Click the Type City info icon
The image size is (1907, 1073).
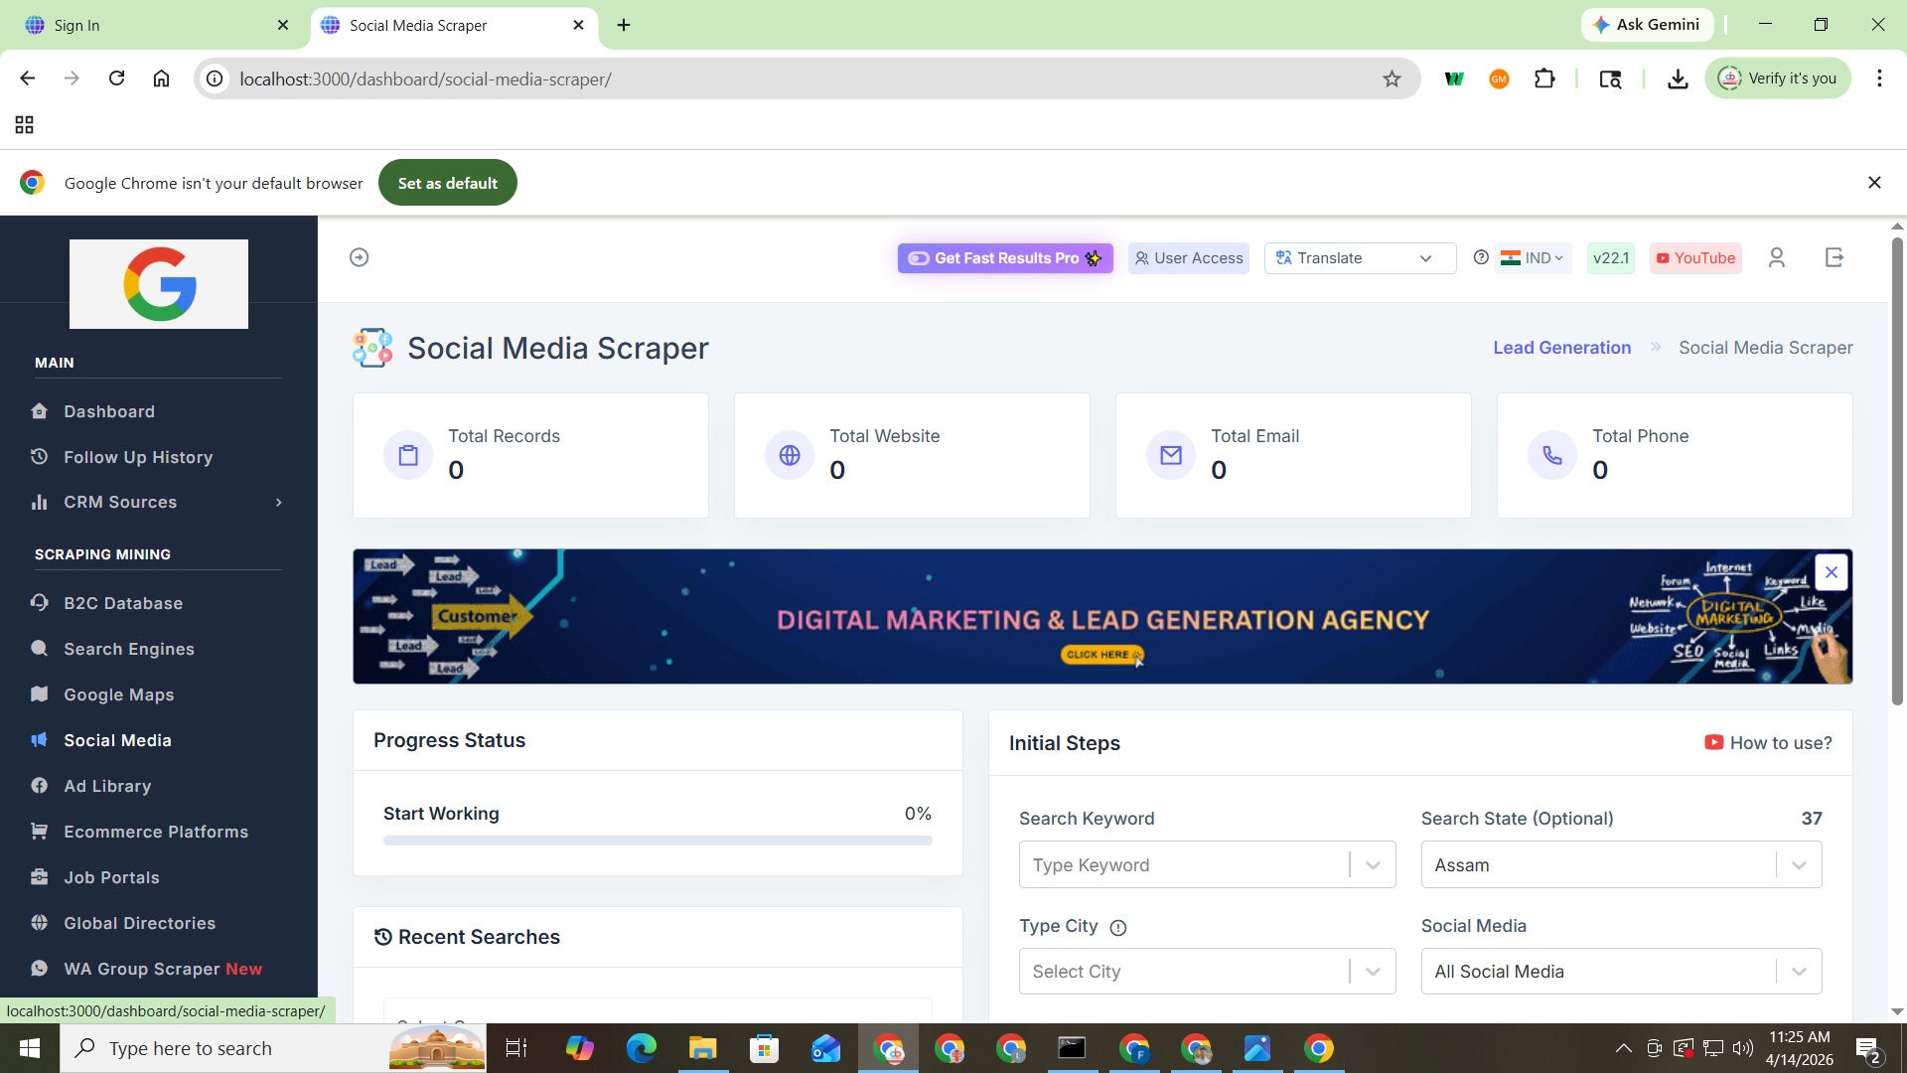tap(1118, 927)
